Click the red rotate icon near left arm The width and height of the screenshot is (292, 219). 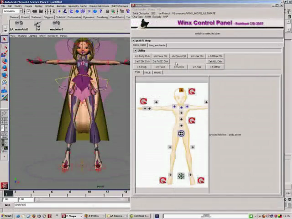coord(143,101)
